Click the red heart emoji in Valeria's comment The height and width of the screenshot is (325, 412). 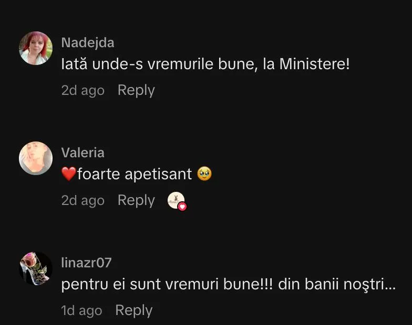(x=69, y=174)
